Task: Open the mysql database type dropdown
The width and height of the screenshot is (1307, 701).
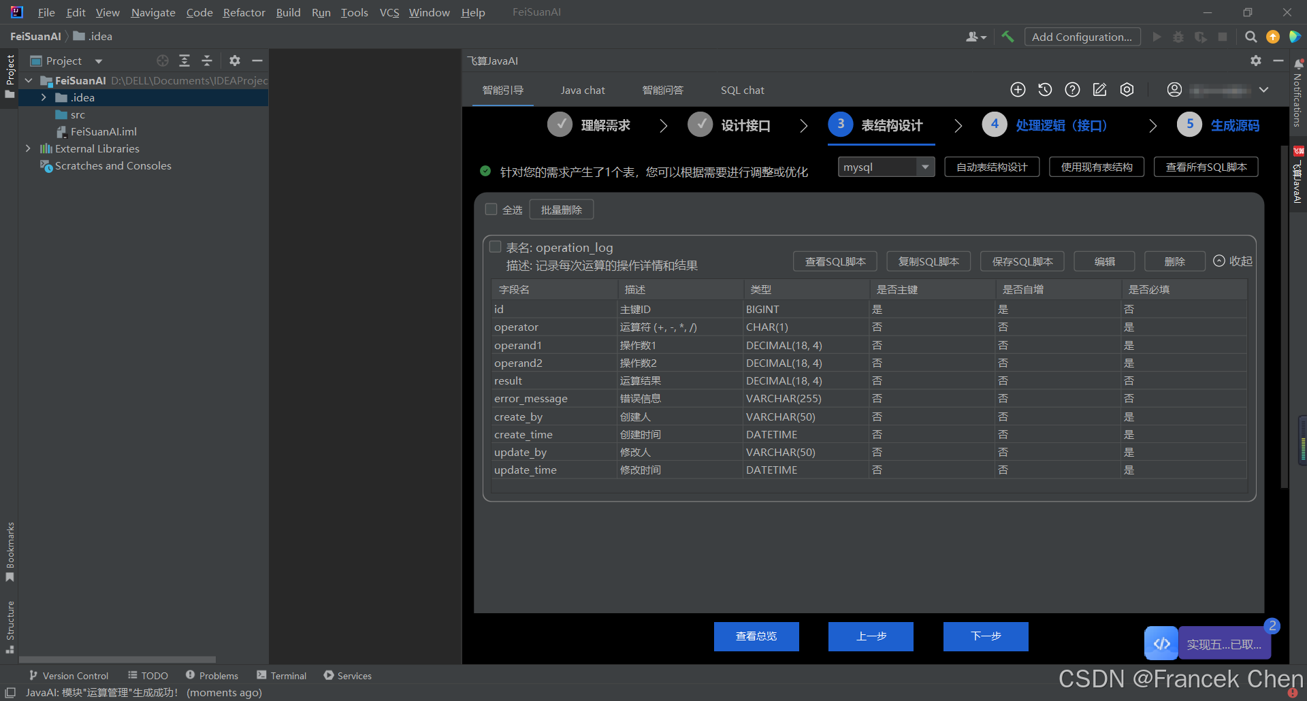Action: 886,167
